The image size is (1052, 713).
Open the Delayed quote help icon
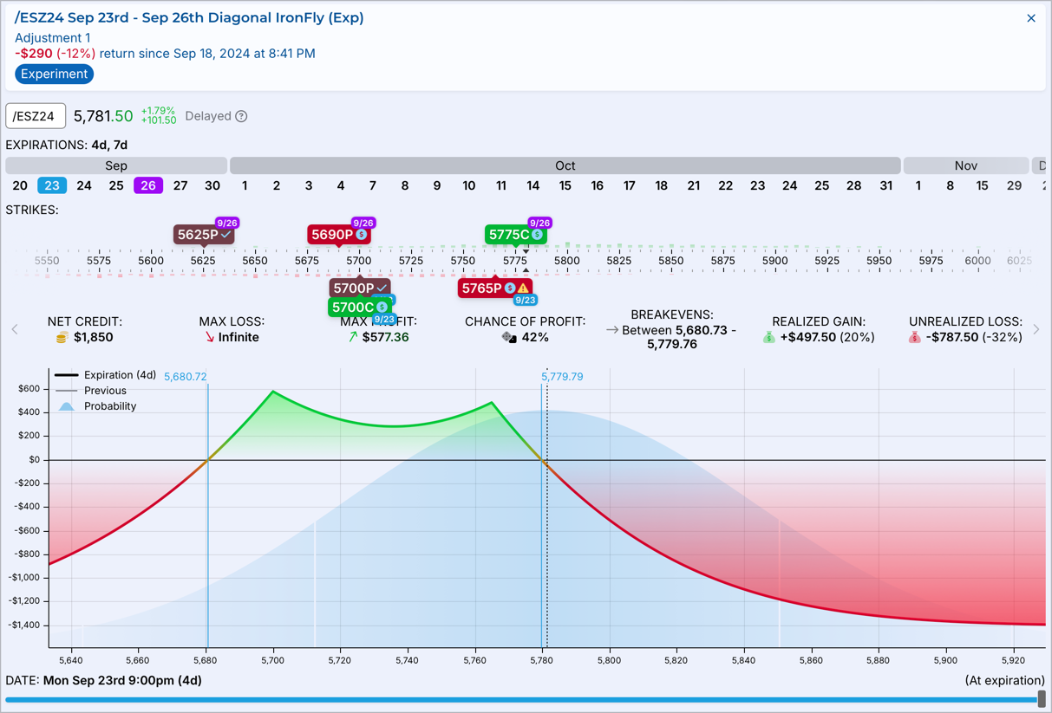(242, 116)
